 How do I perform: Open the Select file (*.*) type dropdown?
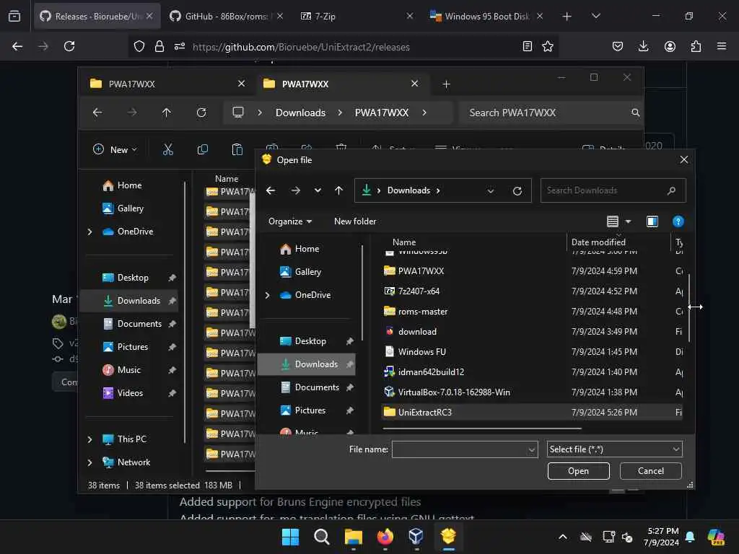[615, 449]
